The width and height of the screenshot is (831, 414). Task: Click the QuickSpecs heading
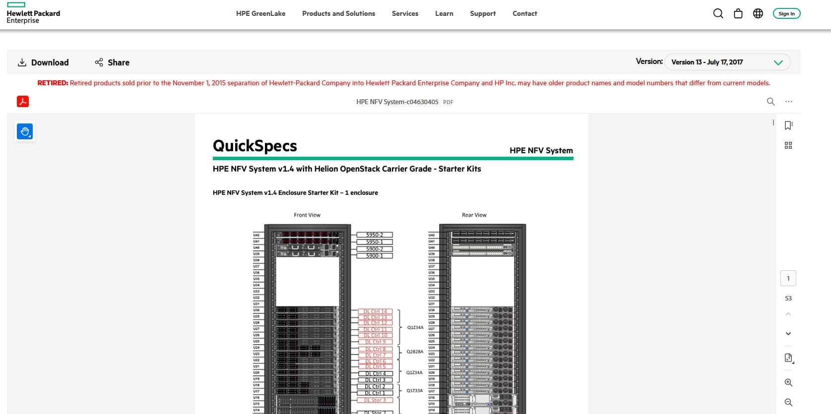(x=255, y=146)
